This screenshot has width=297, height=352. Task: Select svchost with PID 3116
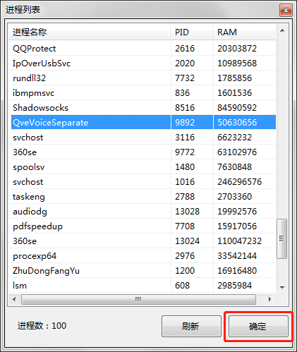(143, 138)
